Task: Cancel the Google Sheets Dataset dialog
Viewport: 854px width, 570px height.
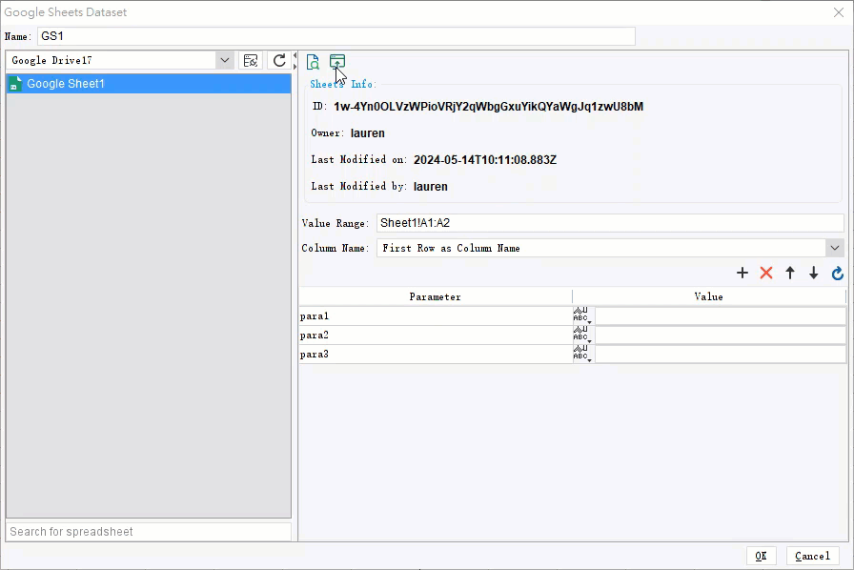Action: point(813,556)
